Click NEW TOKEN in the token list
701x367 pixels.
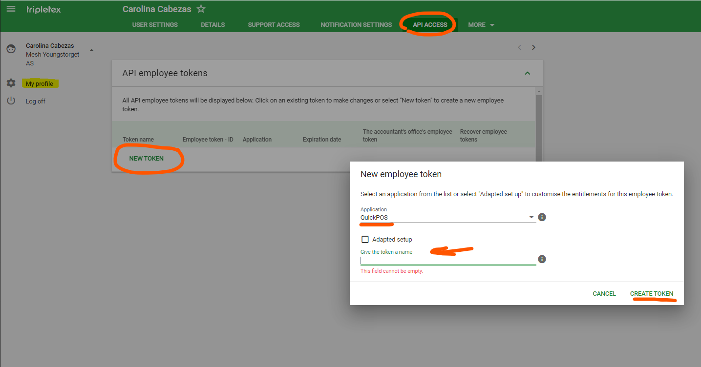click(x=146, y=158)
